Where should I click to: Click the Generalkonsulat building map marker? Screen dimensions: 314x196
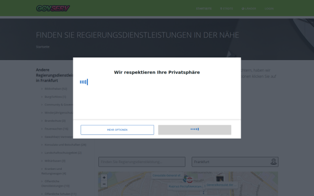pyautogui.click(x=220, y=178)
